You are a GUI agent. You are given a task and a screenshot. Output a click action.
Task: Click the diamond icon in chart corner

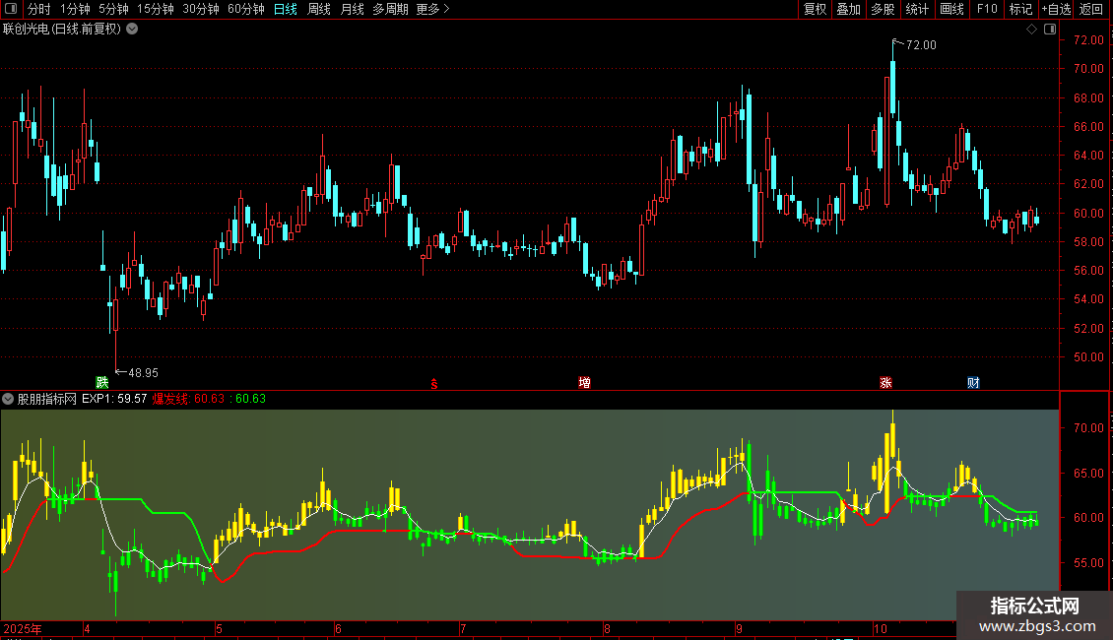(1031, 30)
